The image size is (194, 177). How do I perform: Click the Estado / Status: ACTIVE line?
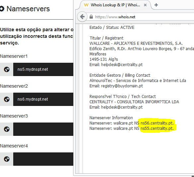112,27
